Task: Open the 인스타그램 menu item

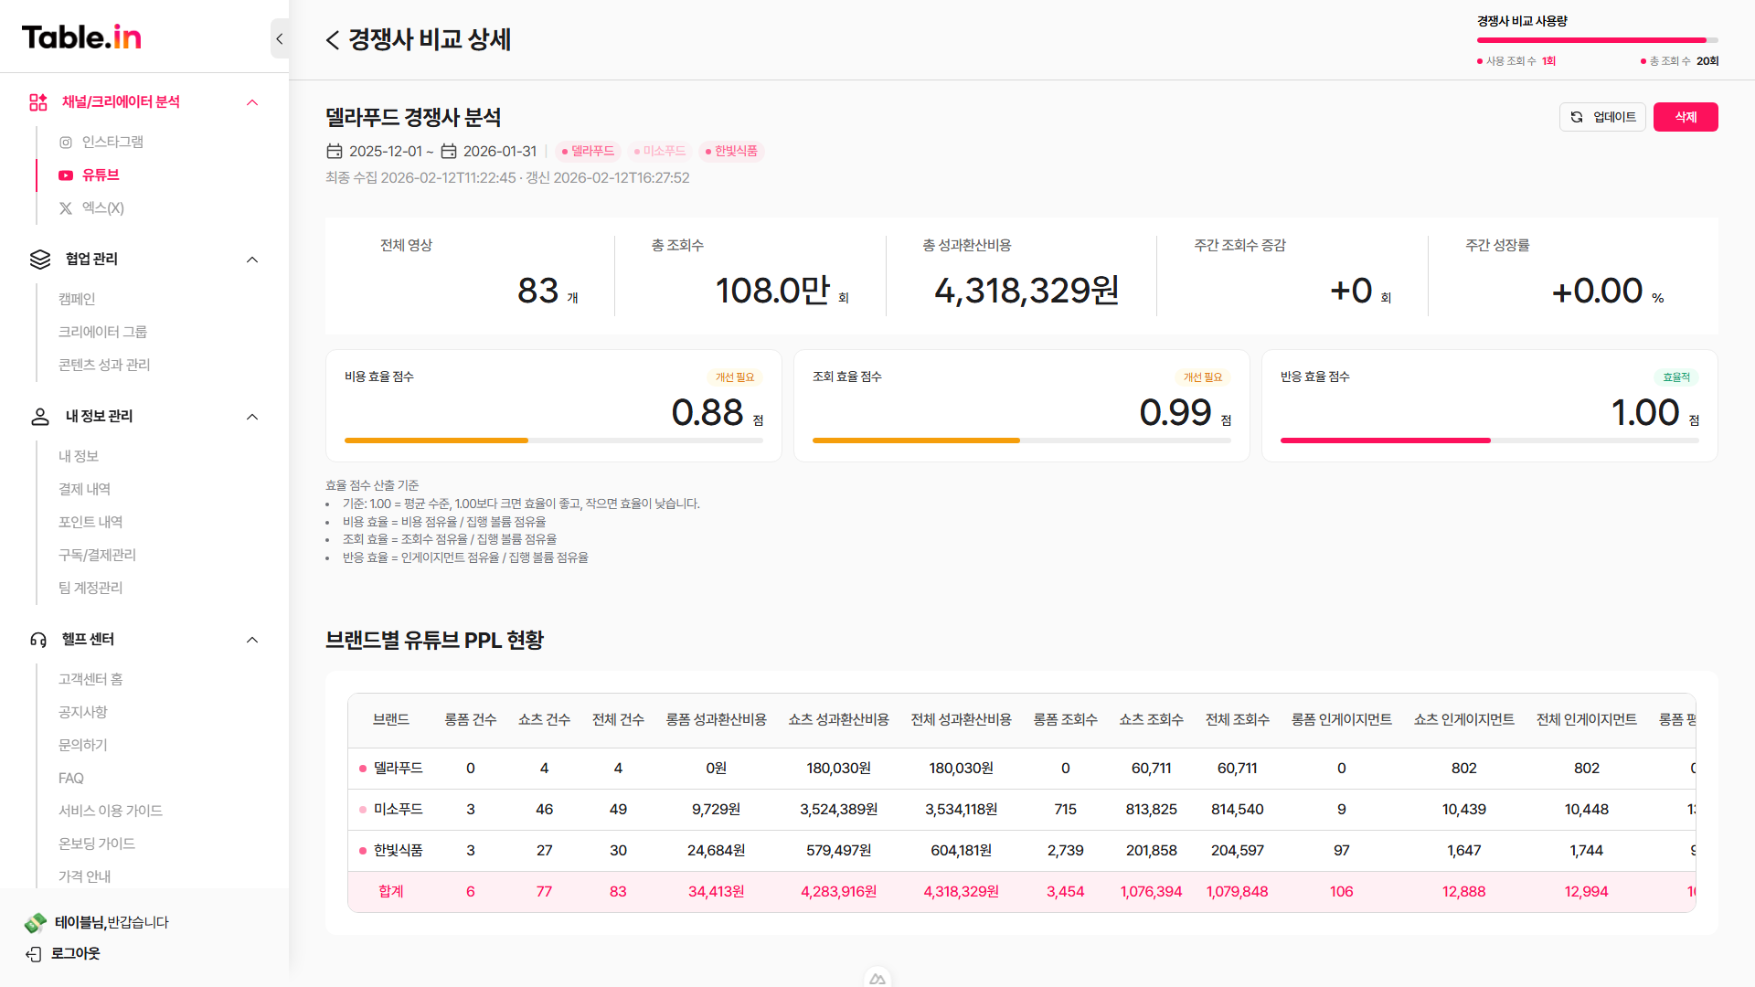Action: [112, 143]
